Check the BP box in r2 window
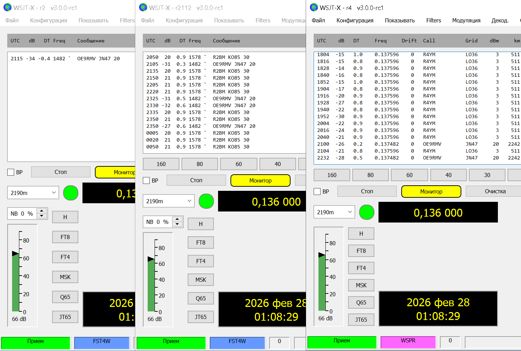This screenshot has height=351, width=521. click(11, 172)
